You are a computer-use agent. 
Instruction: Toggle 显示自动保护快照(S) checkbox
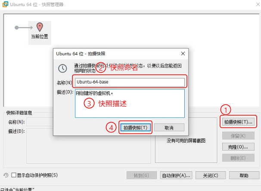pos(14,175)
